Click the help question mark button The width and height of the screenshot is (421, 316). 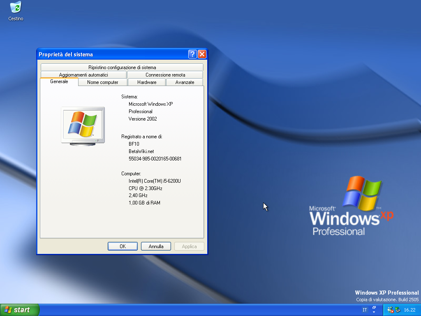(x=192, y=54)
